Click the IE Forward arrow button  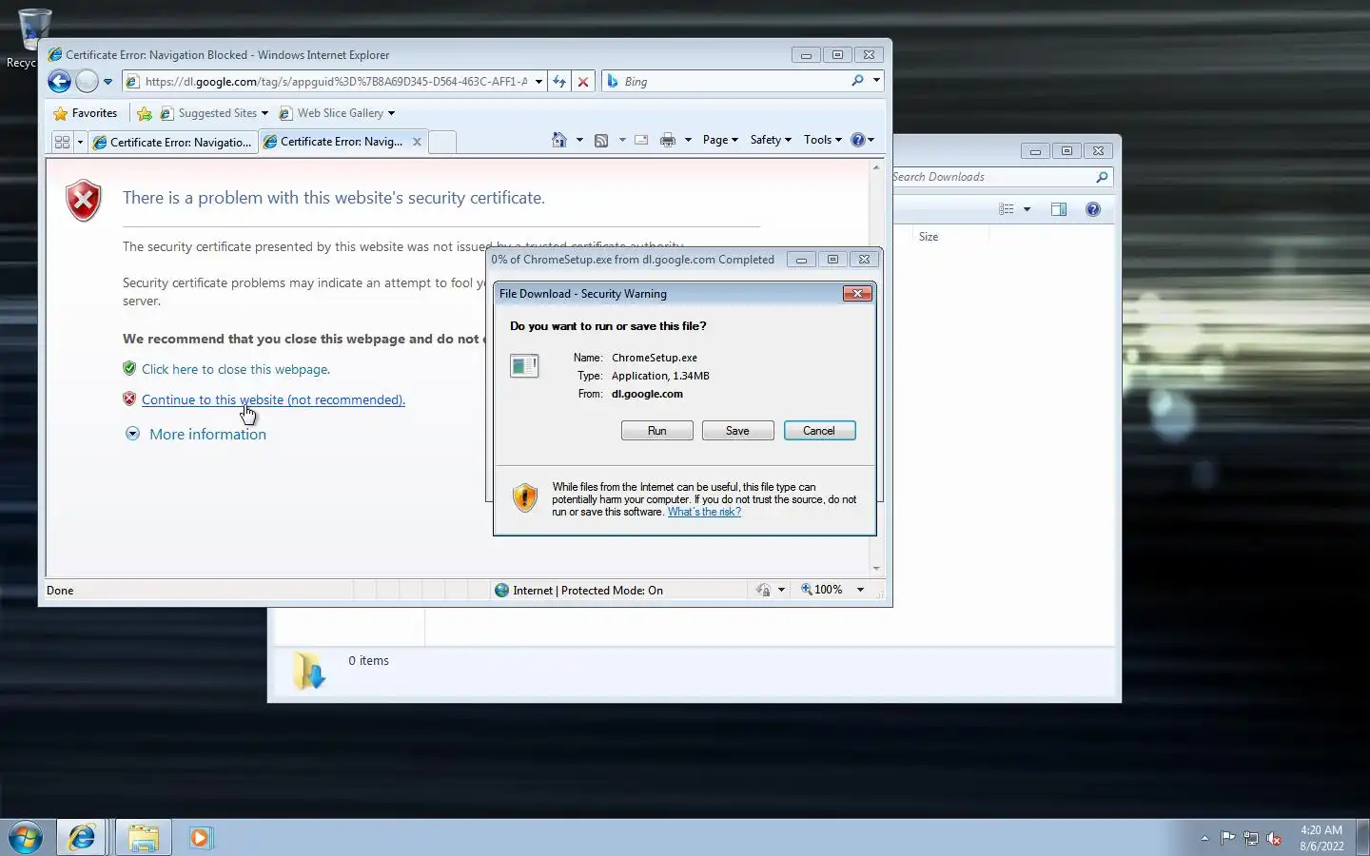(87, 82)
